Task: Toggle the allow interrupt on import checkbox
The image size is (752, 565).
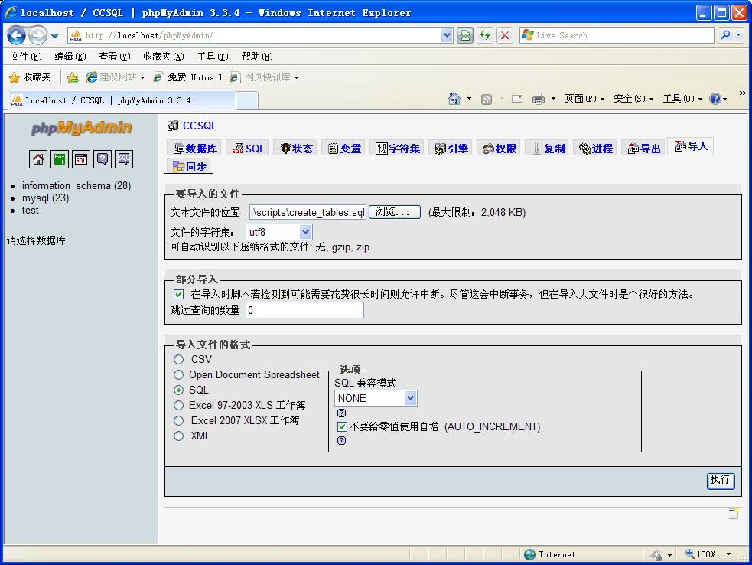Action: click(179, 294)
